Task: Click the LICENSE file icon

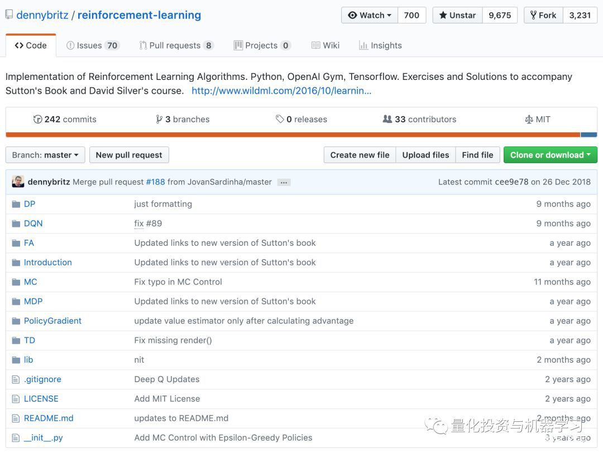Action: pyautogui.click(x=16, y=399)
